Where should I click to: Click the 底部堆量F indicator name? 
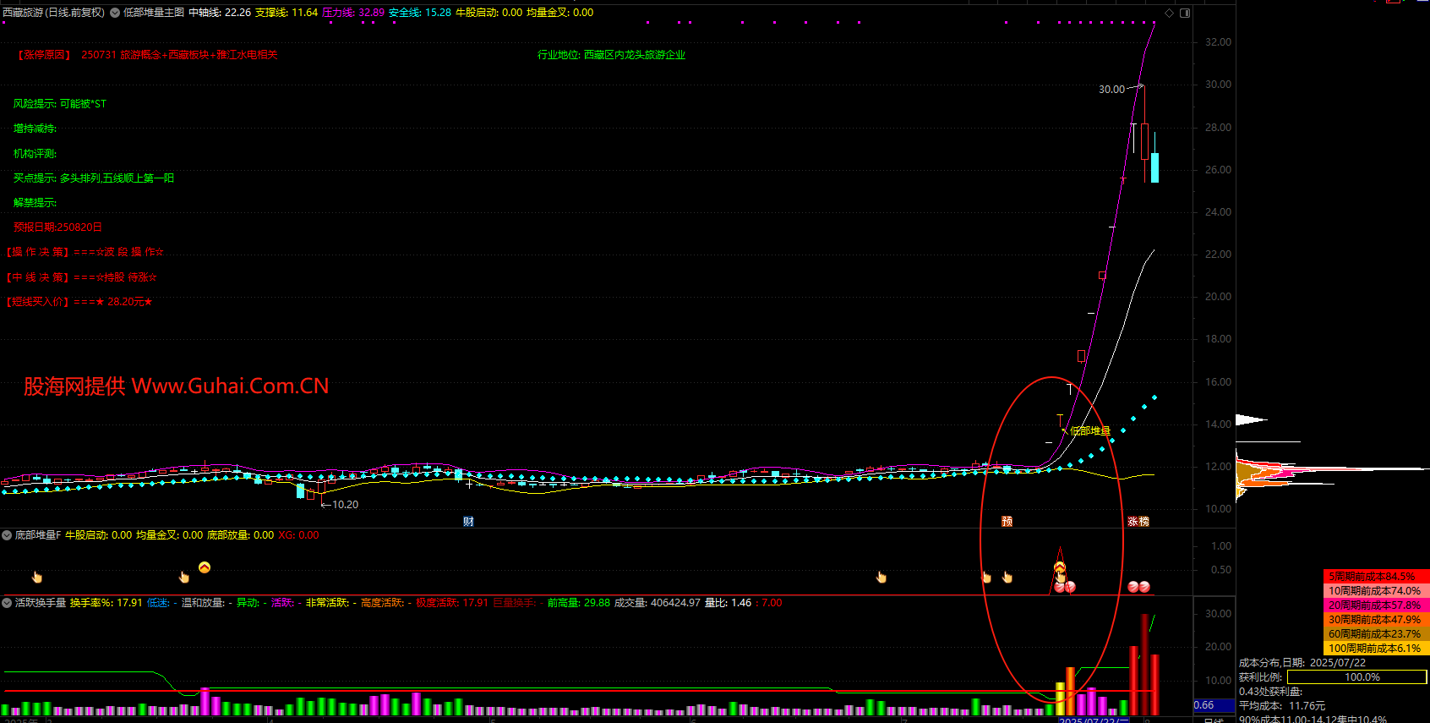pyautogui.click(x=38, y=535)
